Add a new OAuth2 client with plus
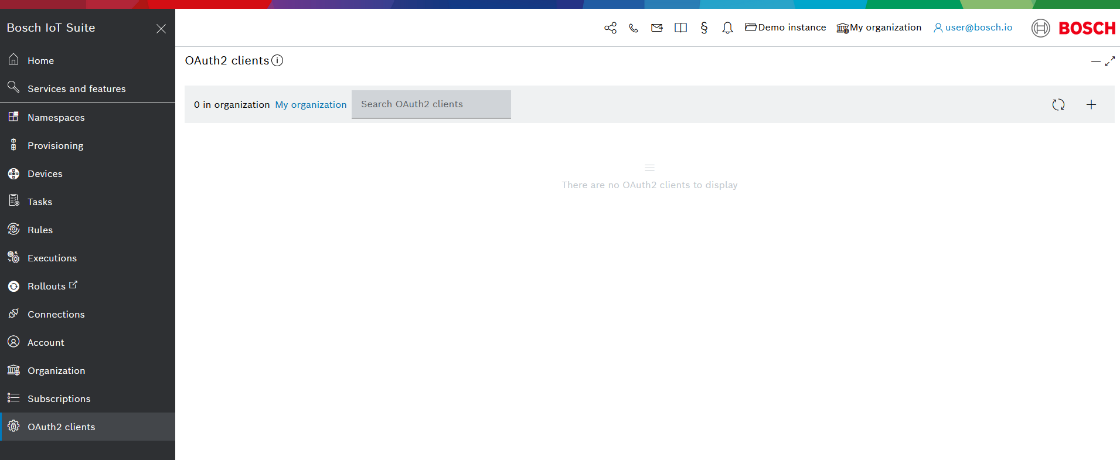Screen dimensions: 1120x460 coord(1091,104)
